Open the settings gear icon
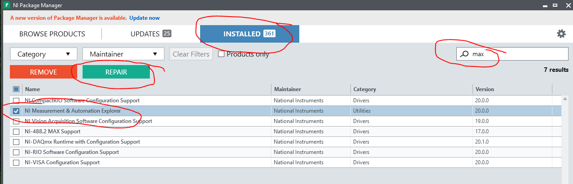The width and height of the screenshot is (573, 184). click(x=561, y=34)
